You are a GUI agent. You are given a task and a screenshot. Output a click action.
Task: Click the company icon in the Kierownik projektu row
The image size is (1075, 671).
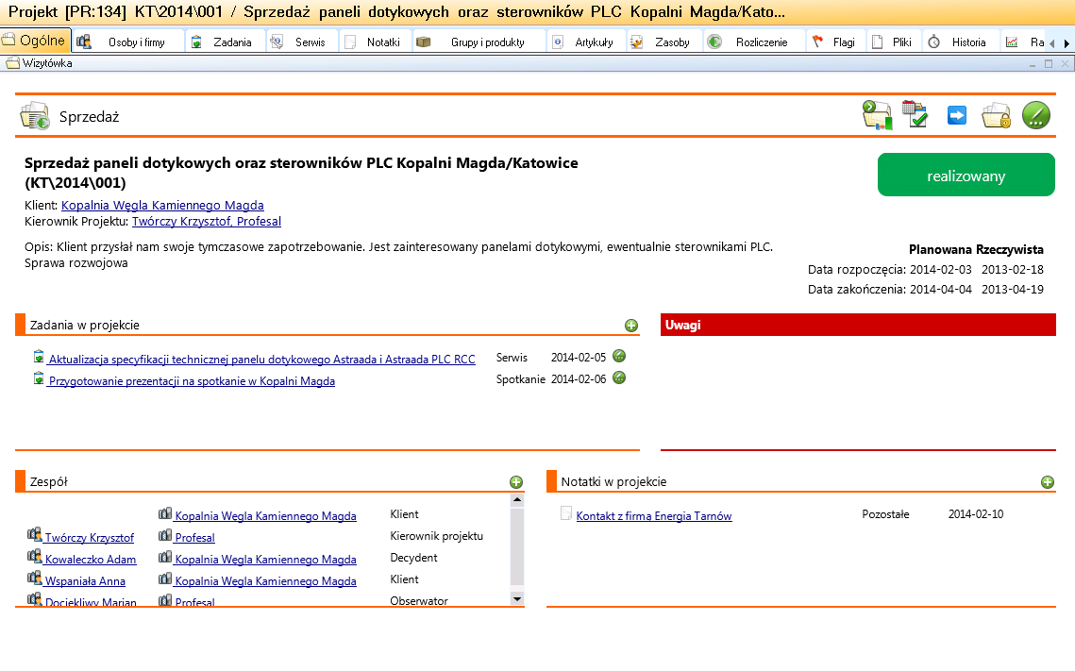point(165,535)
